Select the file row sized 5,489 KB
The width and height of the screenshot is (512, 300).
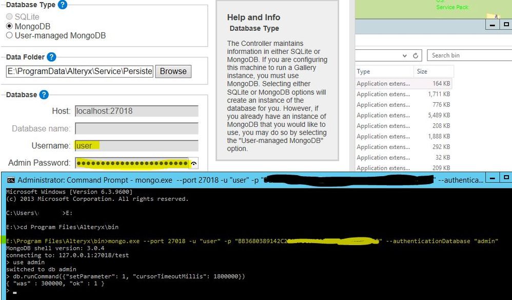coord(404,115)
